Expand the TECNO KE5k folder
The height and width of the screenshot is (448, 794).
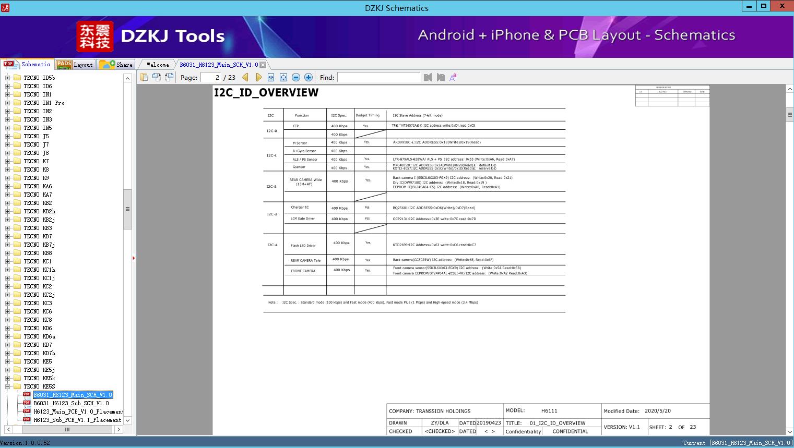point(7,378)
